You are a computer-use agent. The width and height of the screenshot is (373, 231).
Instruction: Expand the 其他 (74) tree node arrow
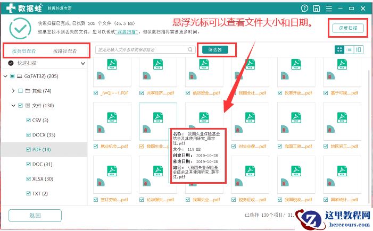[13, 91]
